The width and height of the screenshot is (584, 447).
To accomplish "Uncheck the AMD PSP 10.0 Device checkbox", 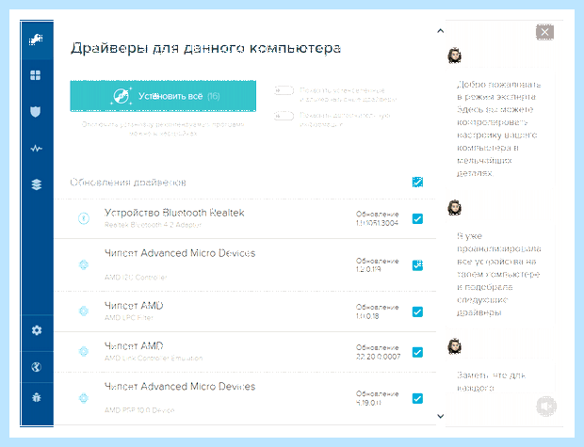I will click(x=417, y=398).
